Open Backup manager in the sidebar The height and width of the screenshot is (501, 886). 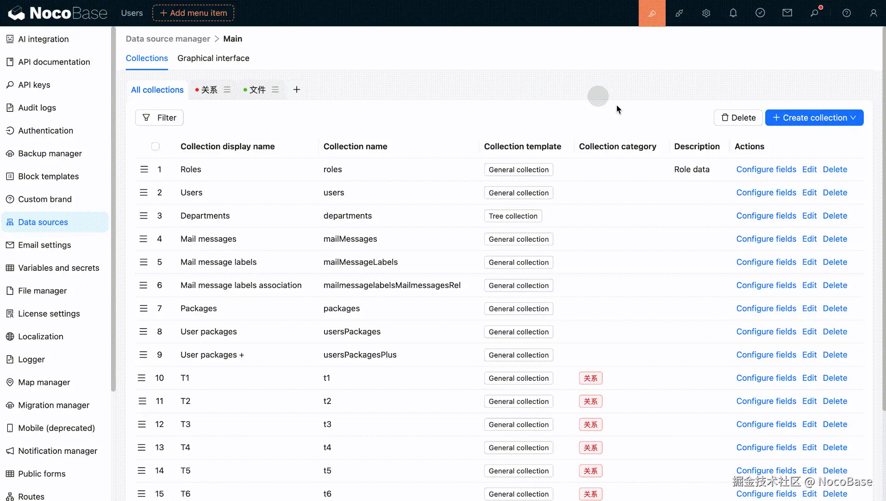(x=50, y=153)
